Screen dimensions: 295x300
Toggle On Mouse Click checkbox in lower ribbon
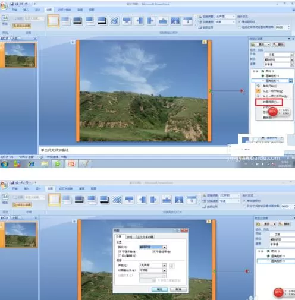[x=244, y=201]
